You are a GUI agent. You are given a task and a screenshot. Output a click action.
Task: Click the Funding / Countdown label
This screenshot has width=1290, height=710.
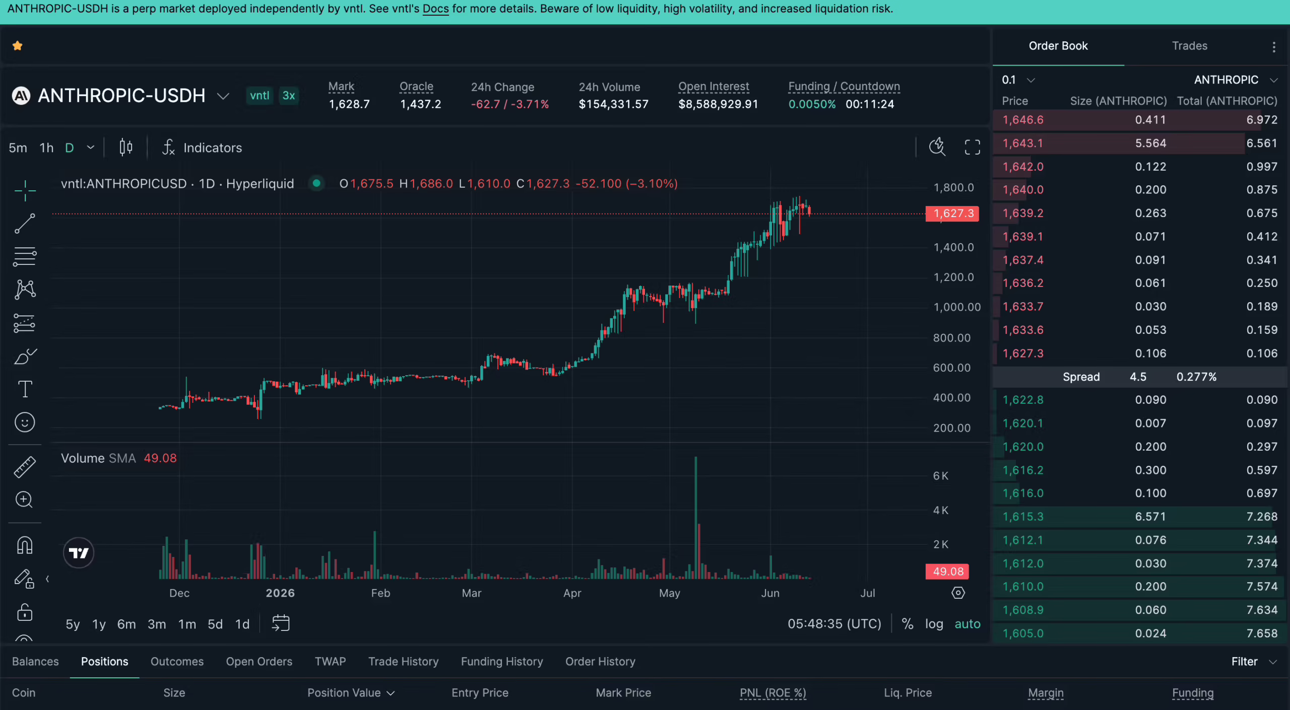844,87
